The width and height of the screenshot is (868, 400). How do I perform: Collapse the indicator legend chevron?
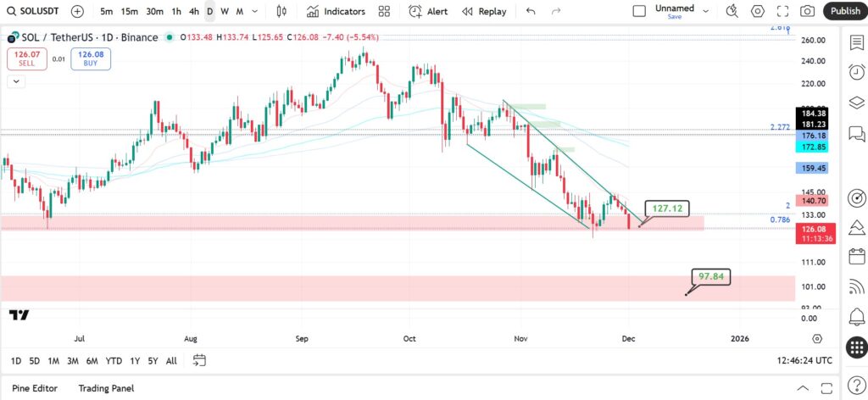pyautogui.click(x=16, y=82)
